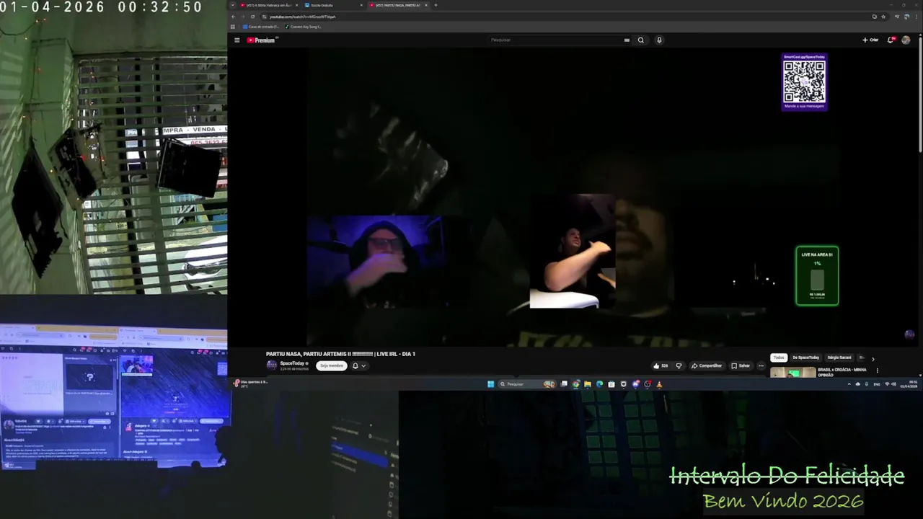Open the Windows Start menu
Image resolution: width=923 pixels, height=519 pixels.
490,384
